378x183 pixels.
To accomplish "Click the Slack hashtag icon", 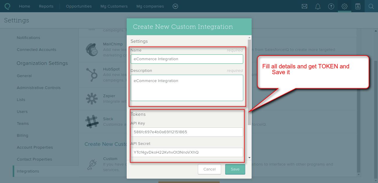I will [x=92, y=121].
